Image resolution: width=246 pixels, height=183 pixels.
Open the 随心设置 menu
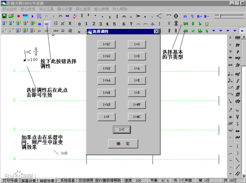point(64,9)
